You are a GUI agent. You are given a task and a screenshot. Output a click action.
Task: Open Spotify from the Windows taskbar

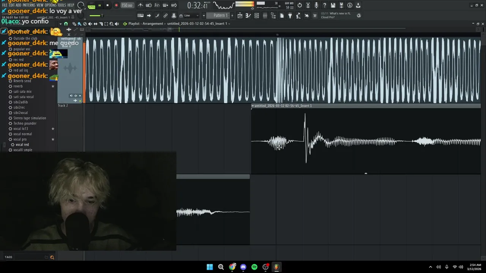(254, 267)
